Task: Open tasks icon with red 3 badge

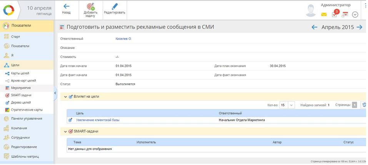Action: [335, 14]
